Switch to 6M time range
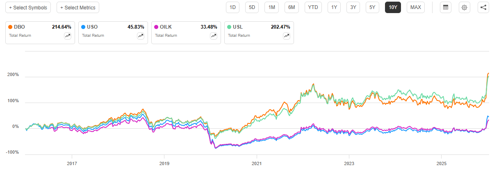 pos(291,7)
